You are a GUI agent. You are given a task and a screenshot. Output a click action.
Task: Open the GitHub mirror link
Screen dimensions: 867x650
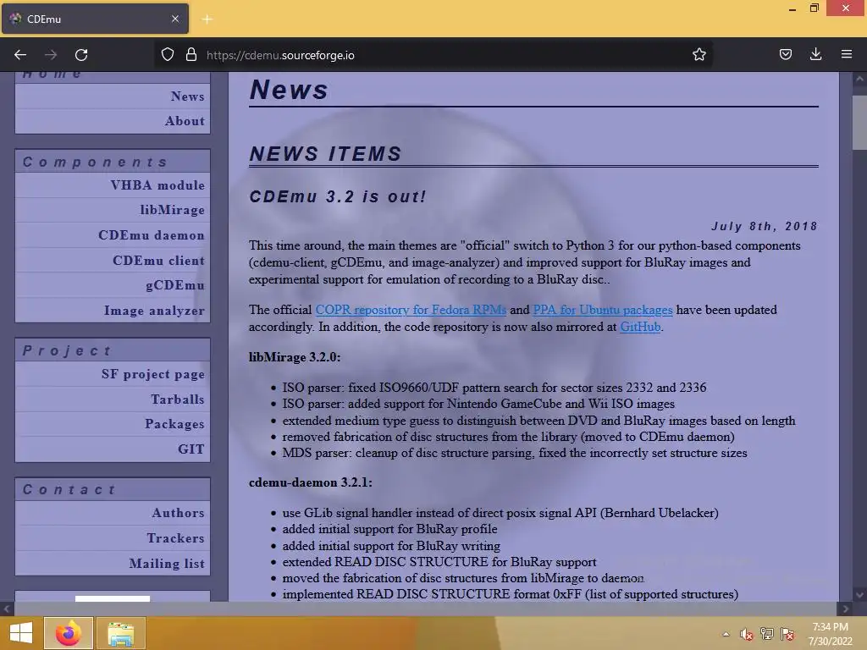(640, 327)
